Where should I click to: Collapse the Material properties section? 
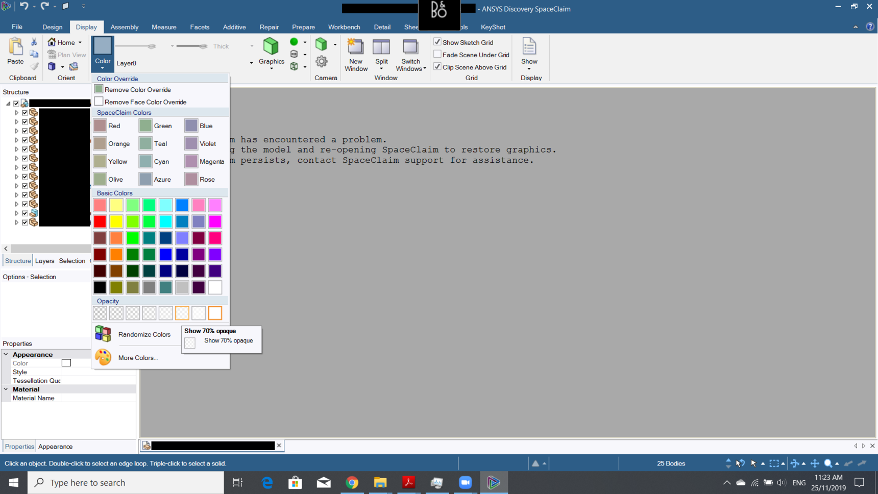(x=6, y=389)
